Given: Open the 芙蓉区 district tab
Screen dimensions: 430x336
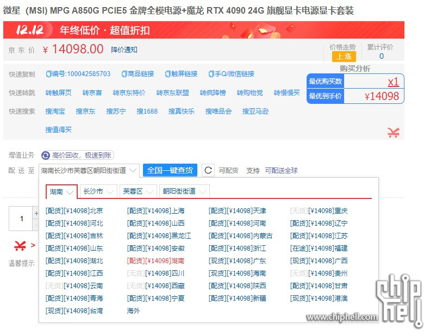Looking at the screenshot, I should coord(138,191).
